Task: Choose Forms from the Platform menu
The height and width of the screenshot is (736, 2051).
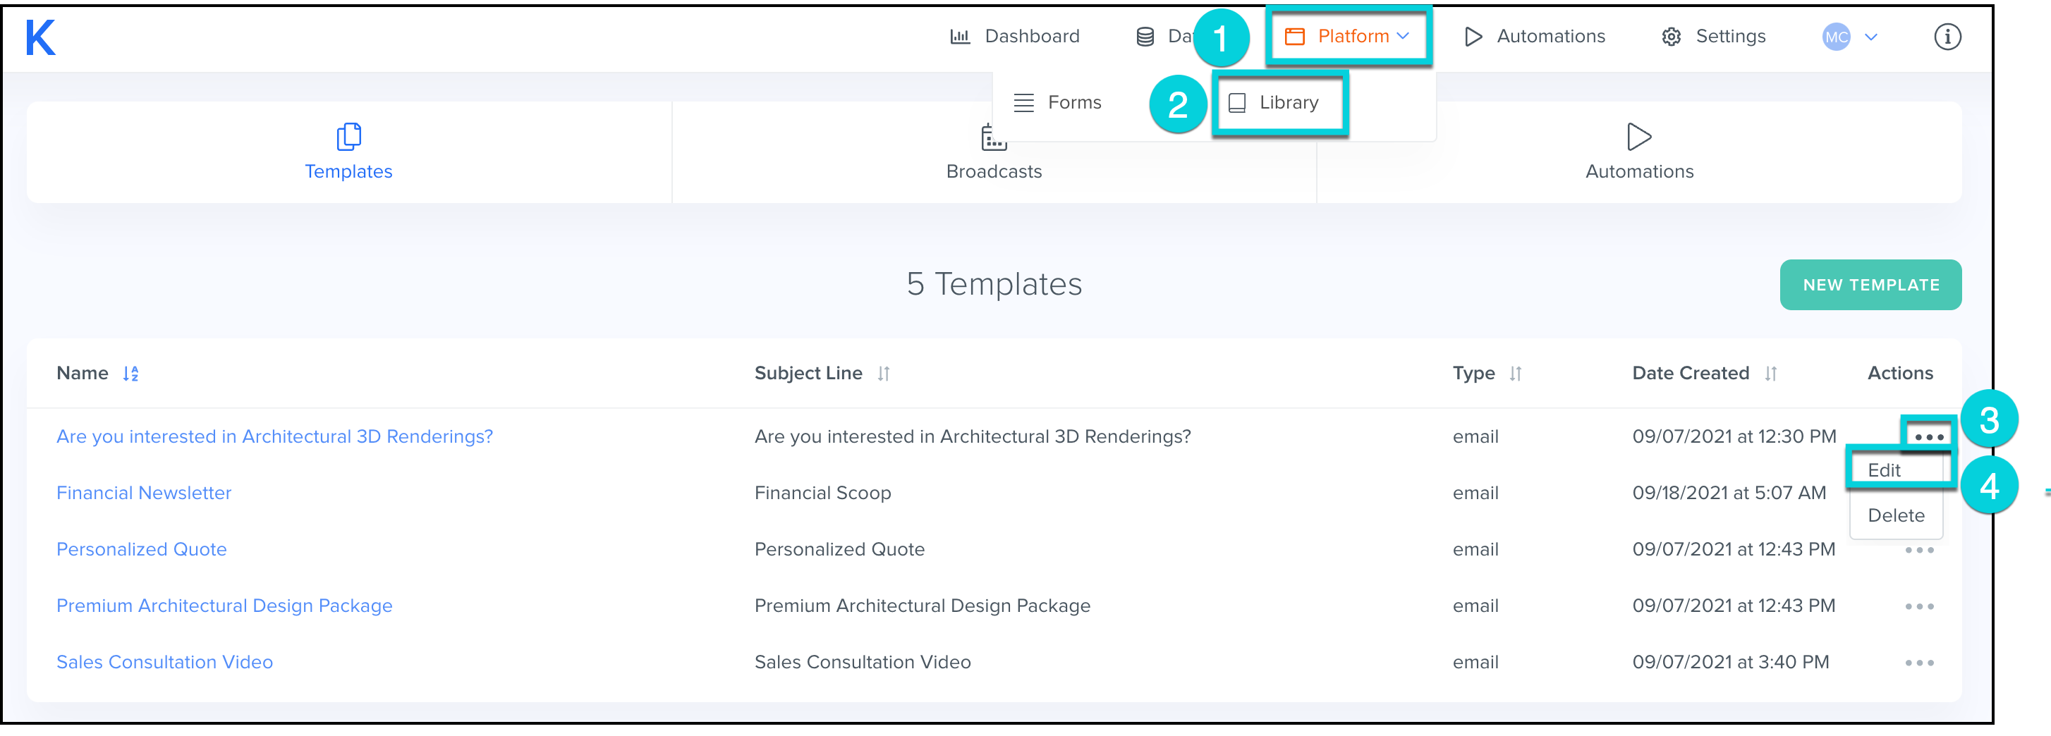Action: (x=1058, y=103)
